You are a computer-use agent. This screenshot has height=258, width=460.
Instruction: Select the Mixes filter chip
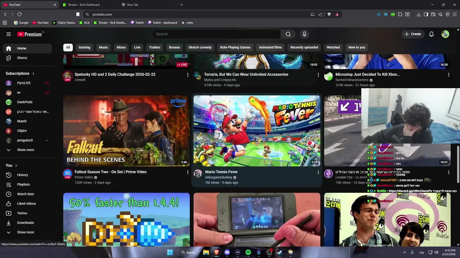pyautogui.click(x=121, y=47)
